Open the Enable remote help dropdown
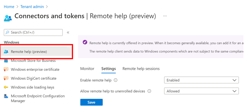 pos(201,80)
